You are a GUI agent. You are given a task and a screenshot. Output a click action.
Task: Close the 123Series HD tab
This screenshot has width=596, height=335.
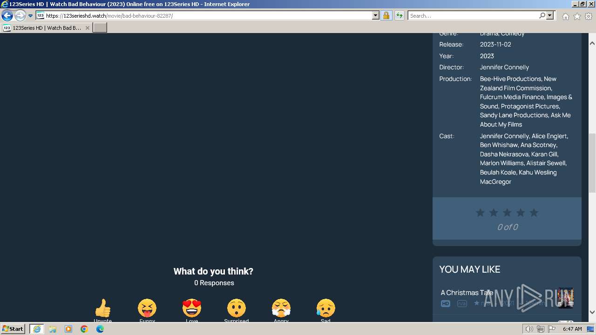[x=88, y=28]
